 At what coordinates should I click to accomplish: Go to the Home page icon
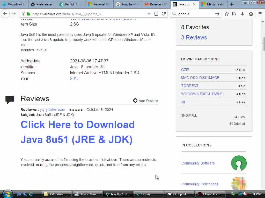251,14
